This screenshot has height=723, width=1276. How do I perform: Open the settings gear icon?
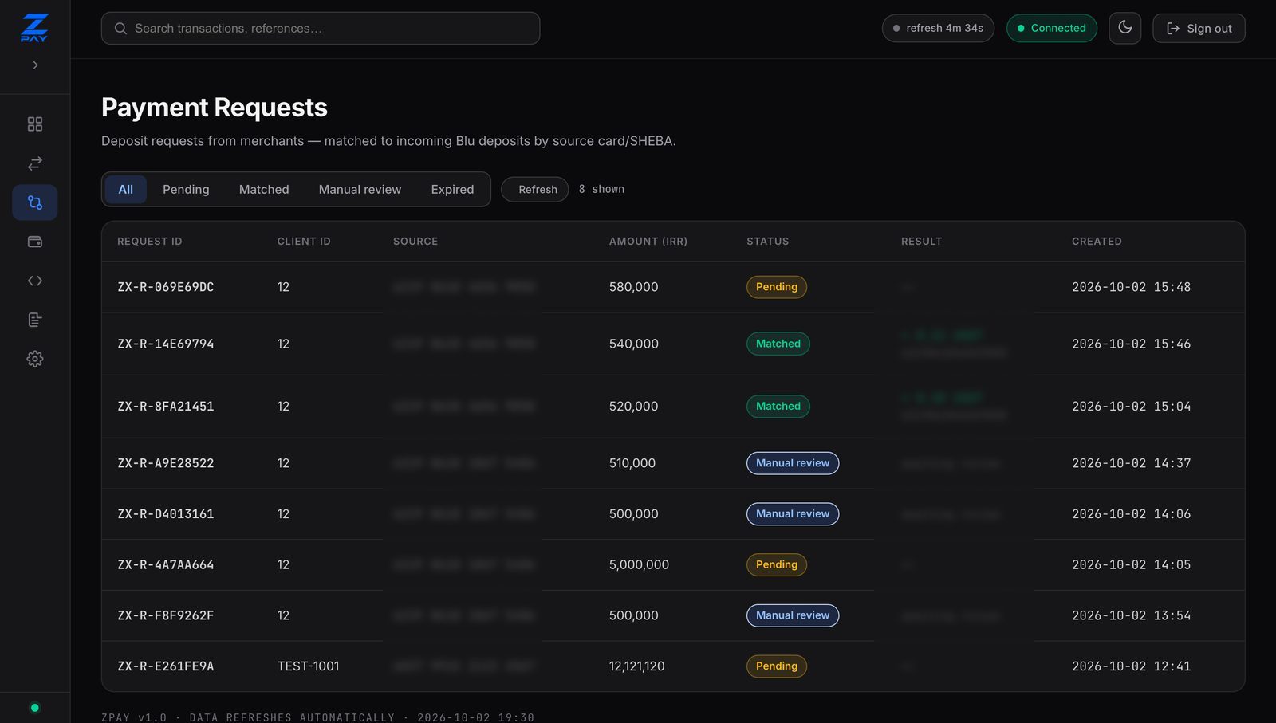pyautogui.click(x=35, y=359)
